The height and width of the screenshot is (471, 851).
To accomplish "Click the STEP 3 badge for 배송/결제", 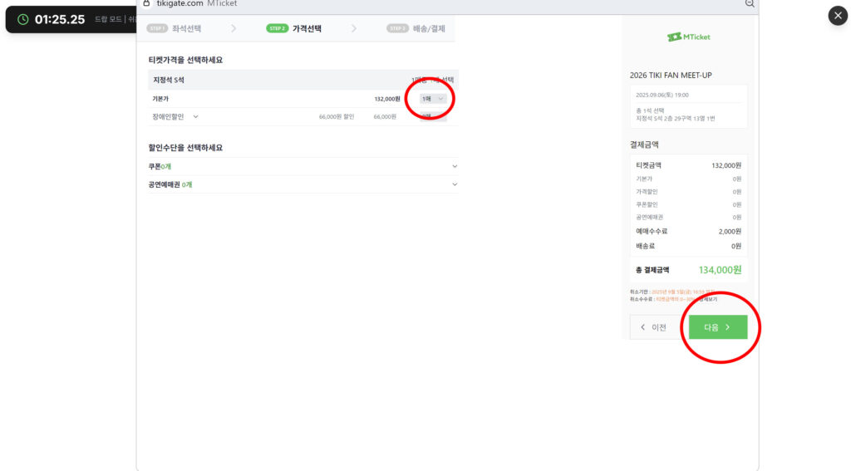I will (397, 28).
